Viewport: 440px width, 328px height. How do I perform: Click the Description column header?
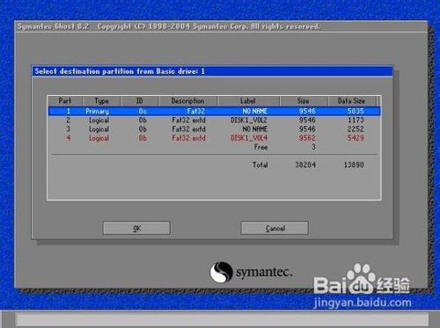click(x=187, y=101)
